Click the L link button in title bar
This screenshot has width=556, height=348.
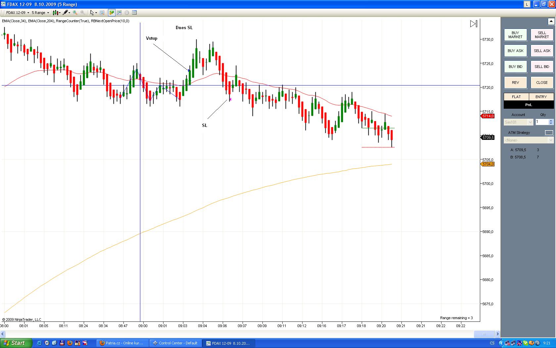tap(527, 4)
